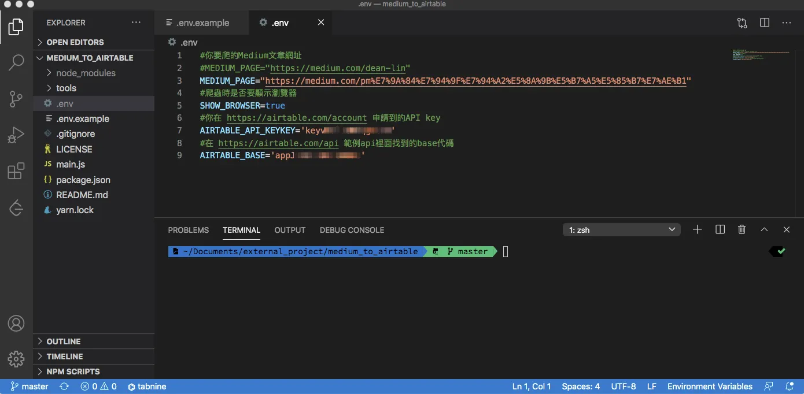Expand the node_modules folder
This screenshot has width=804, height=394.
[94, 73]
